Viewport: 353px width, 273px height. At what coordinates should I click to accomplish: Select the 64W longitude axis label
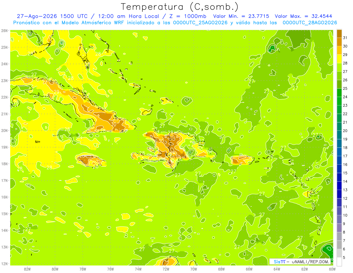click(277, 269)
